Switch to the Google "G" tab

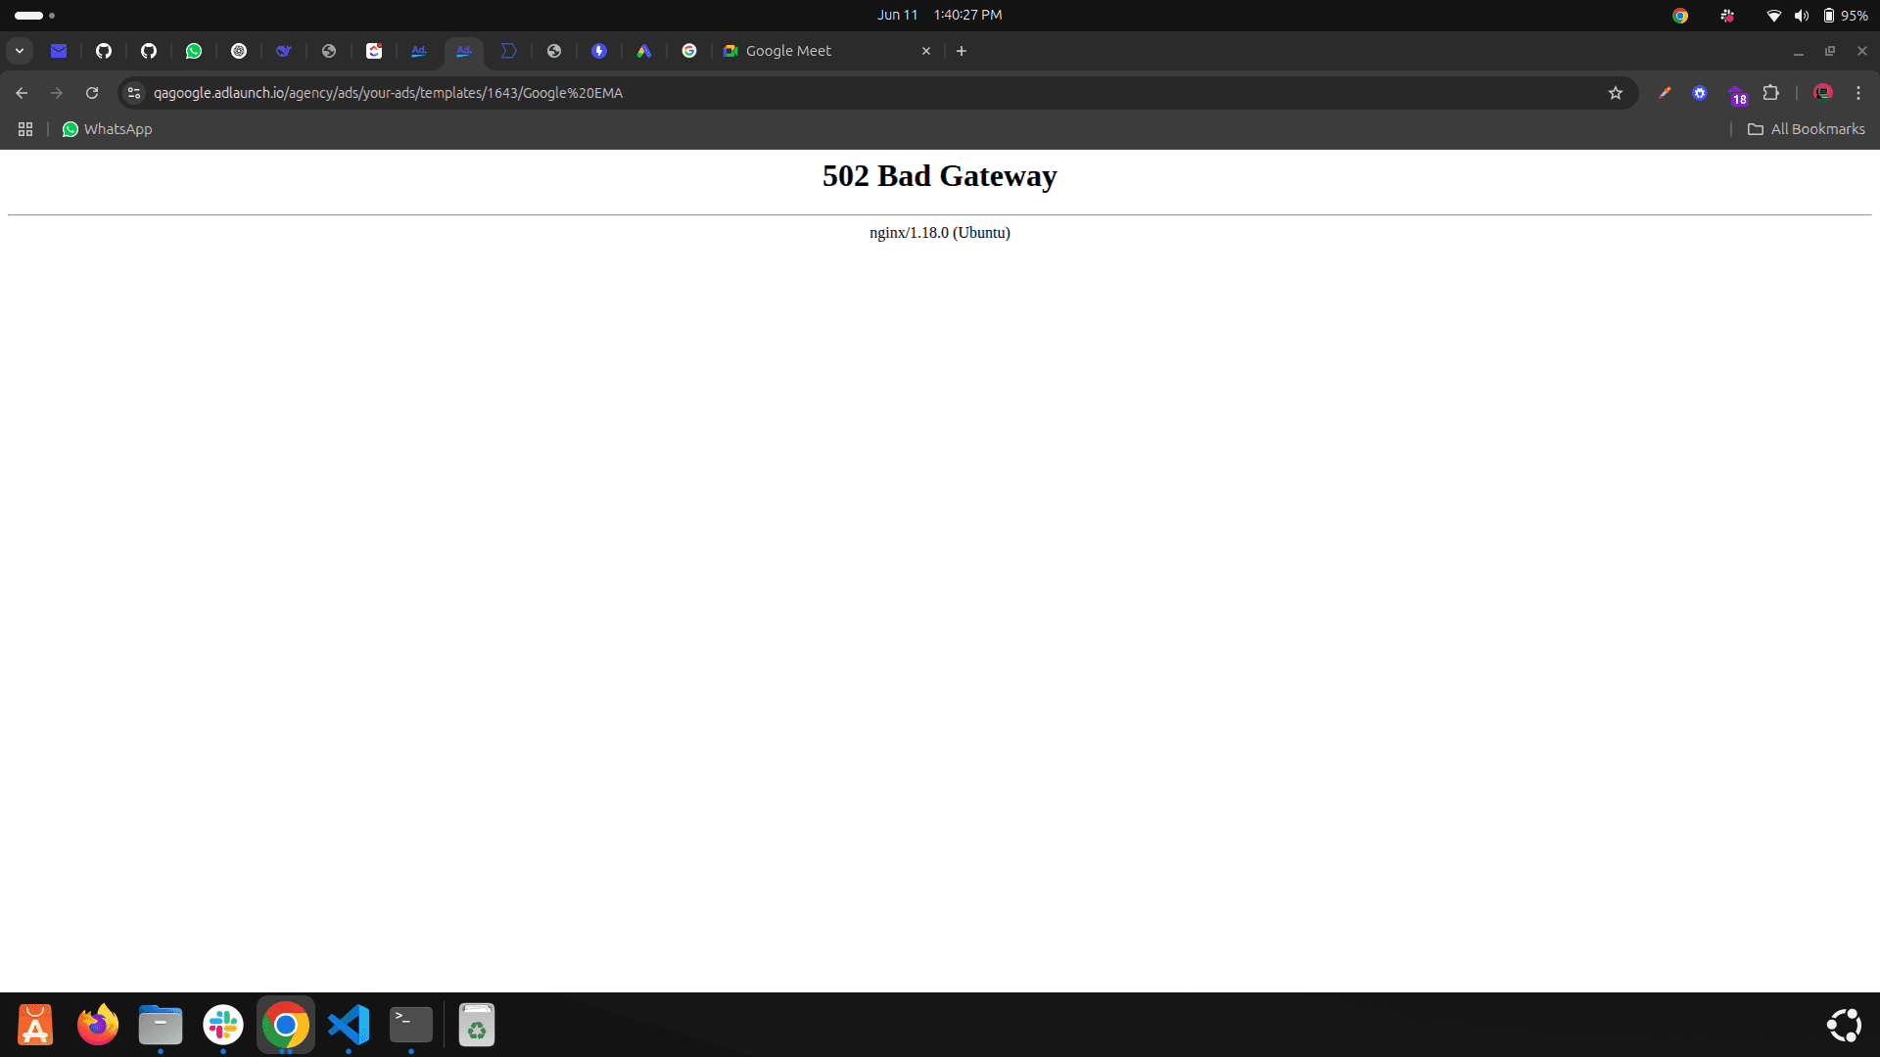click(x=689, y=51)
